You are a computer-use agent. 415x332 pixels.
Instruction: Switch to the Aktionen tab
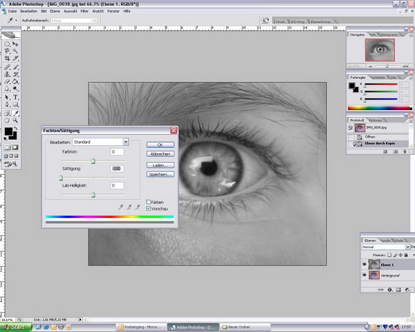(376, 120)
